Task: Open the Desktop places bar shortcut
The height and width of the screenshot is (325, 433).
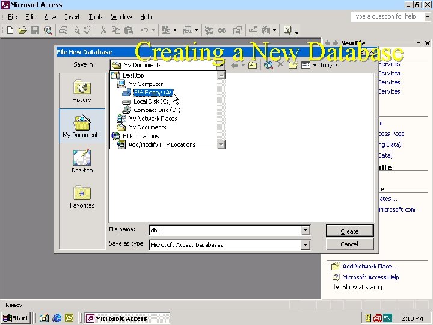Action: 82,161
